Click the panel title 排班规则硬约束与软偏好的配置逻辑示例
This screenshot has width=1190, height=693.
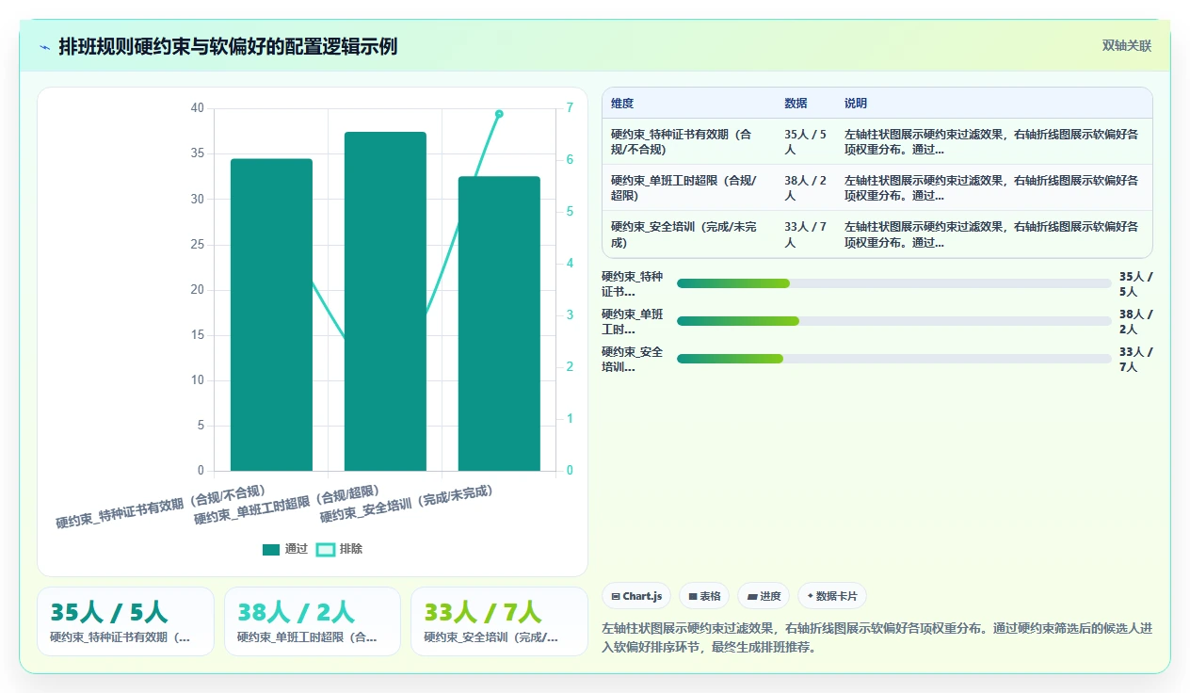point(228,46)
